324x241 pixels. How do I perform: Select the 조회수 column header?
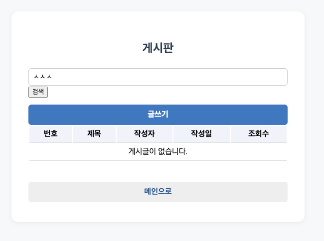[x=259, y=134]
